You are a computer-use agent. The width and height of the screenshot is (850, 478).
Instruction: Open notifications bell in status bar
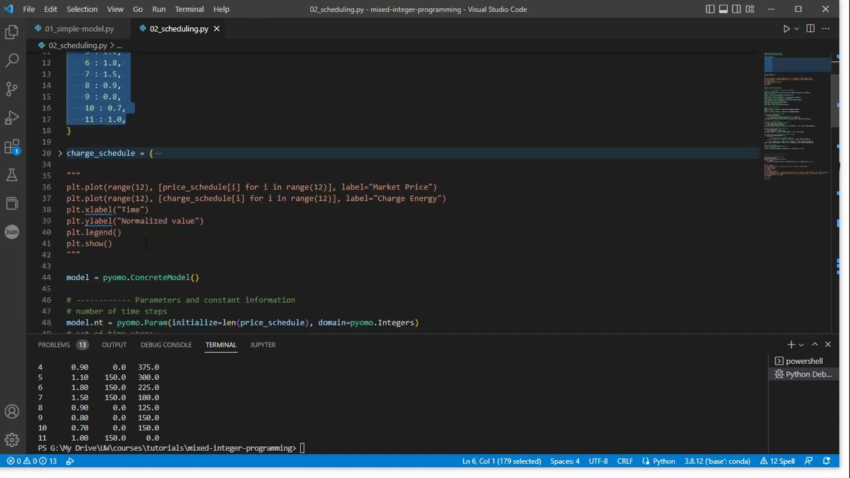pos(827,461)
